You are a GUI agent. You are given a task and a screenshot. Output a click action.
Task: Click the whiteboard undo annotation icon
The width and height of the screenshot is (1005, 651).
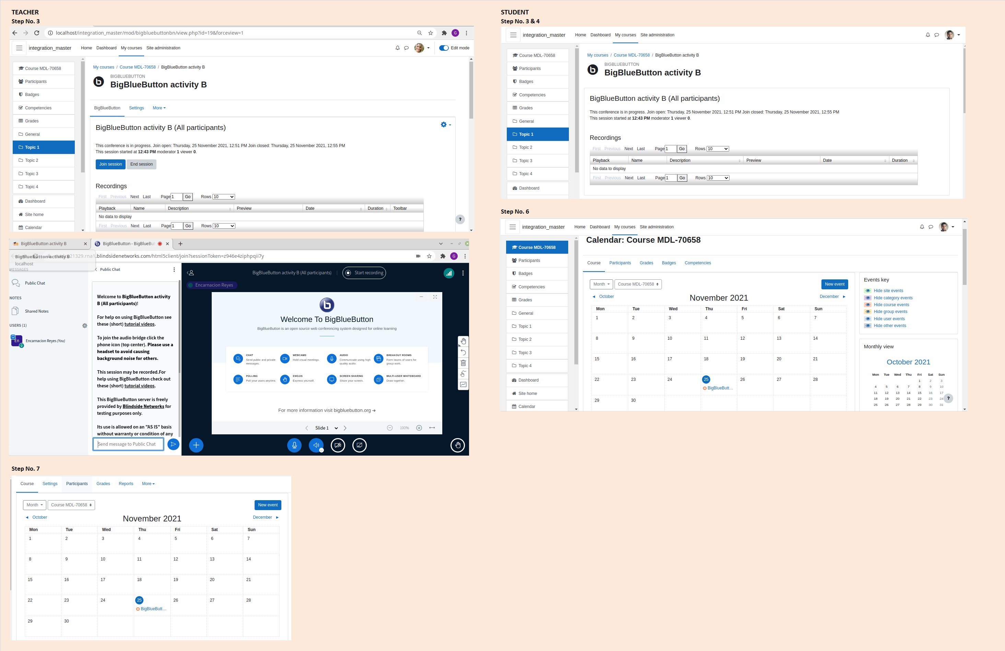(463, 352)
